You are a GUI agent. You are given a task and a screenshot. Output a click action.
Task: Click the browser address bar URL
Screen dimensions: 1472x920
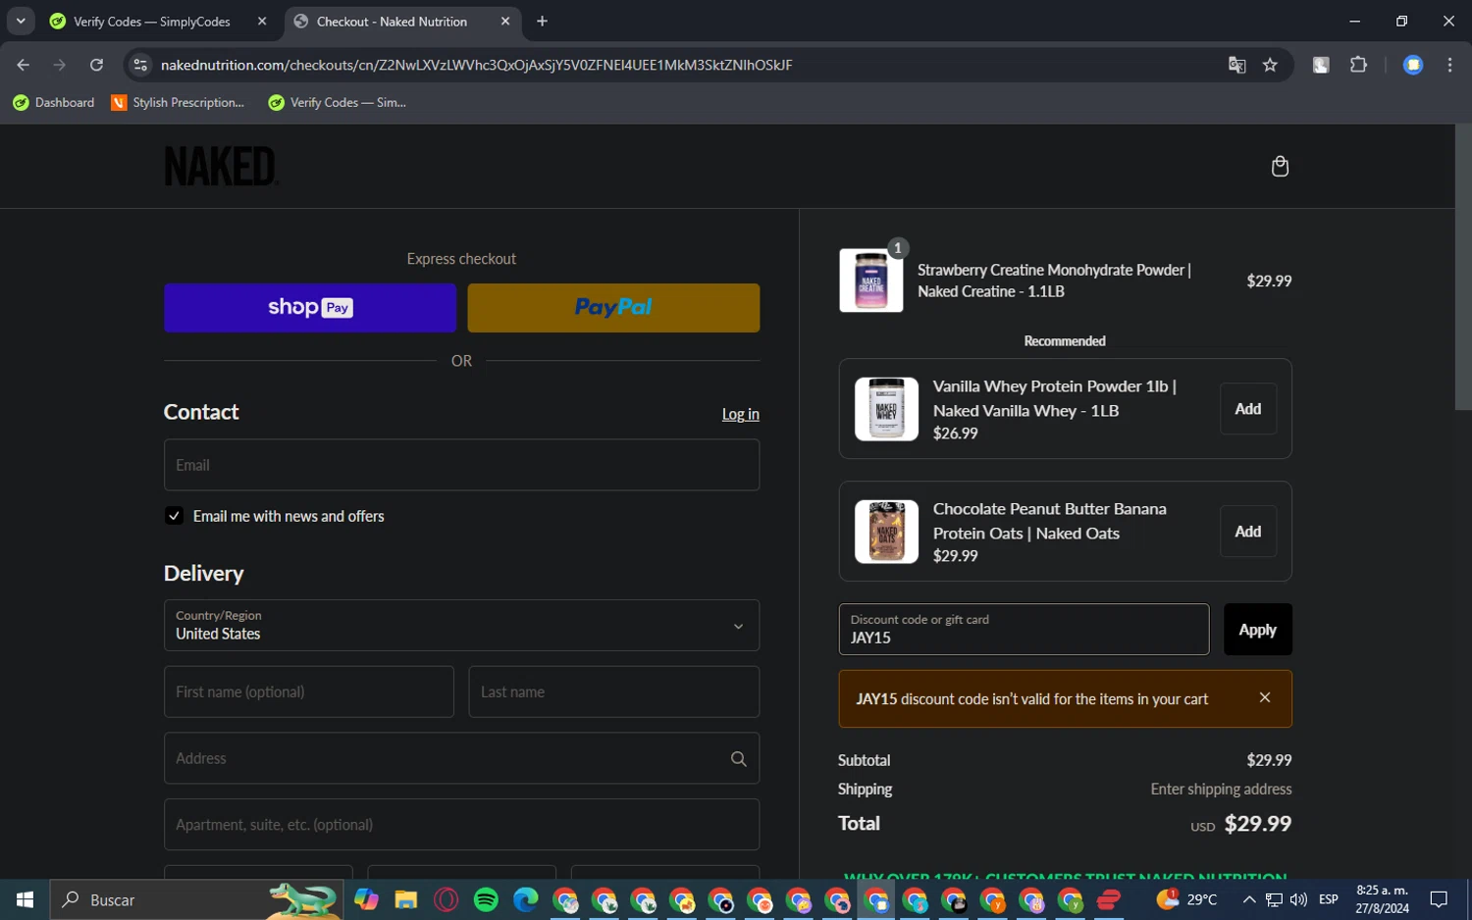pos(476,65)
